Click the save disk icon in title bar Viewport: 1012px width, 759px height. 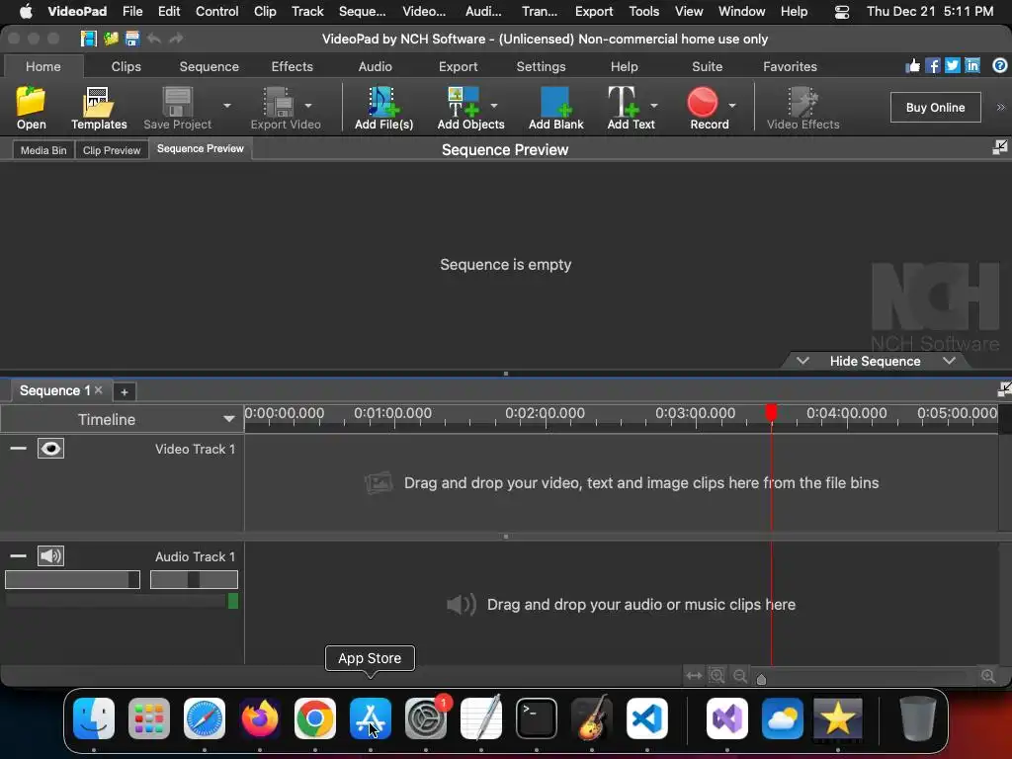[132, 39]
